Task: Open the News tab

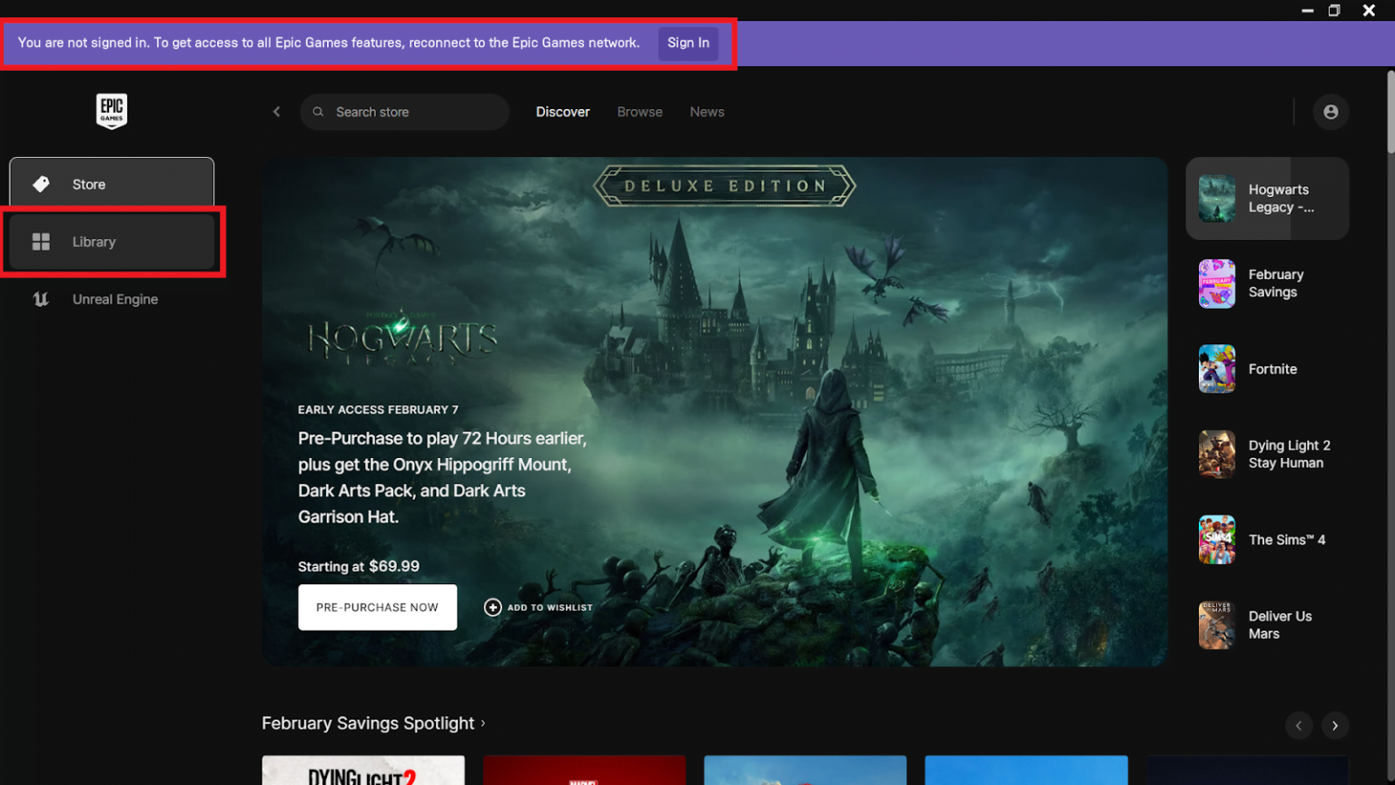Action: (x=707, y=111)
